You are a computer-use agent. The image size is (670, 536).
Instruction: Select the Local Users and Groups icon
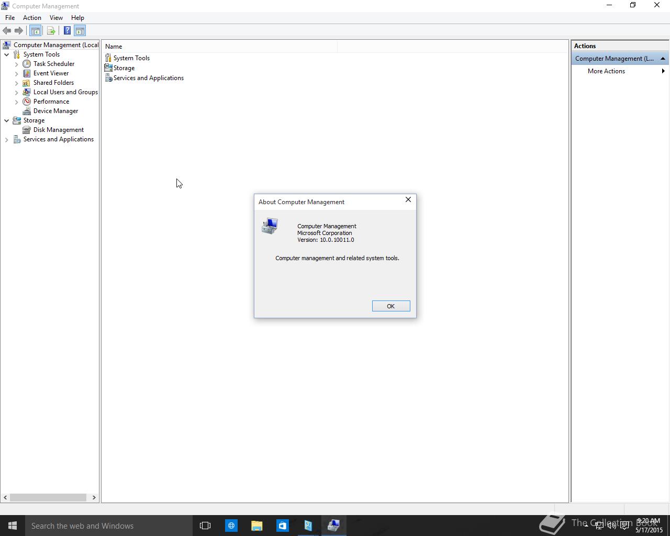tap(27, 92)
